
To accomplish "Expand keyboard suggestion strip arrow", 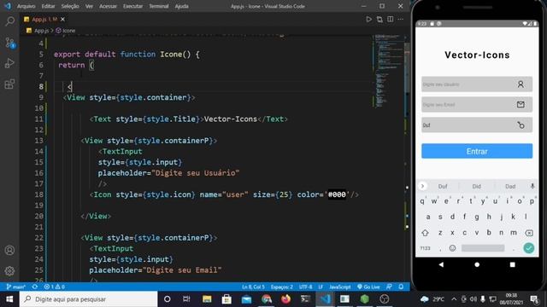I will click(x=422, y=186).
